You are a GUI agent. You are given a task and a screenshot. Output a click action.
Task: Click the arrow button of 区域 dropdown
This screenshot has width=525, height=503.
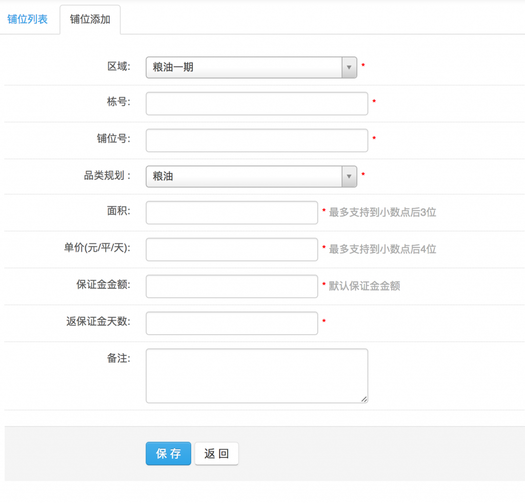point(349,67)
